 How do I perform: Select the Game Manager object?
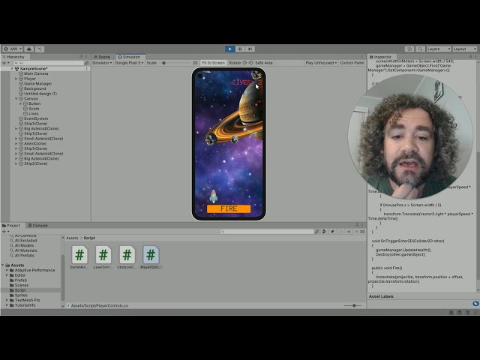click(37, 83)
